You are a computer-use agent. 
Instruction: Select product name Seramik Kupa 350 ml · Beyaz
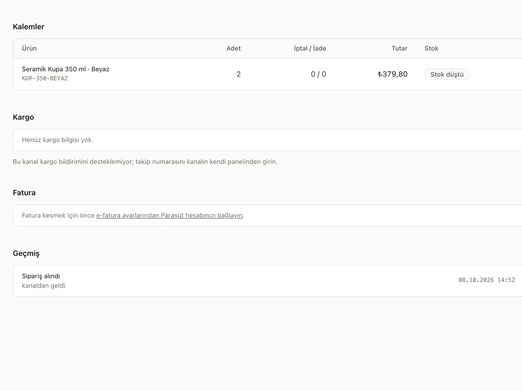[66, 69]
